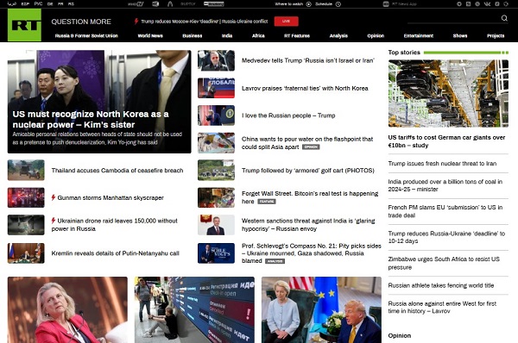Click the green RT logo
Viewport: 518px width, 343px height.
(24, 25)
